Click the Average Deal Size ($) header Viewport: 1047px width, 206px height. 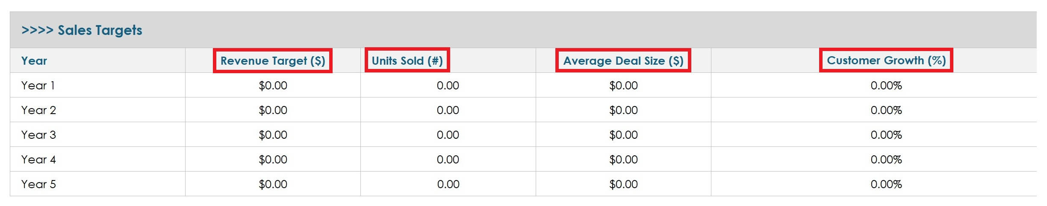coord(623,60)
